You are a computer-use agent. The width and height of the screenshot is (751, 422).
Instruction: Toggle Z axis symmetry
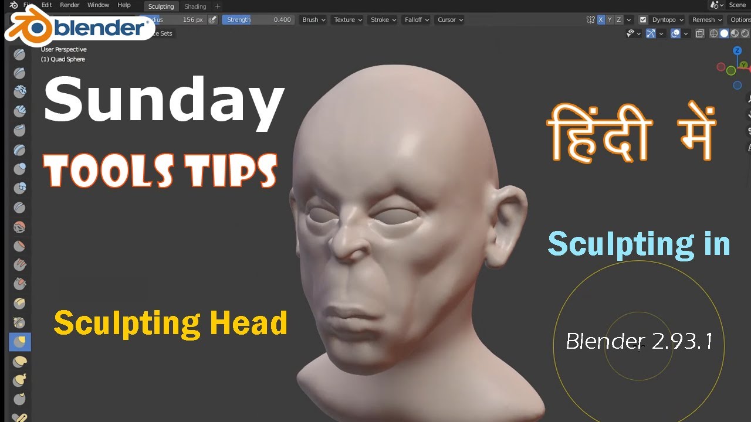tap(618, 20)
